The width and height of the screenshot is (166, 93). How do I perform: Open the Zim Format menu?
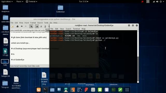click(x=33, y=23)
